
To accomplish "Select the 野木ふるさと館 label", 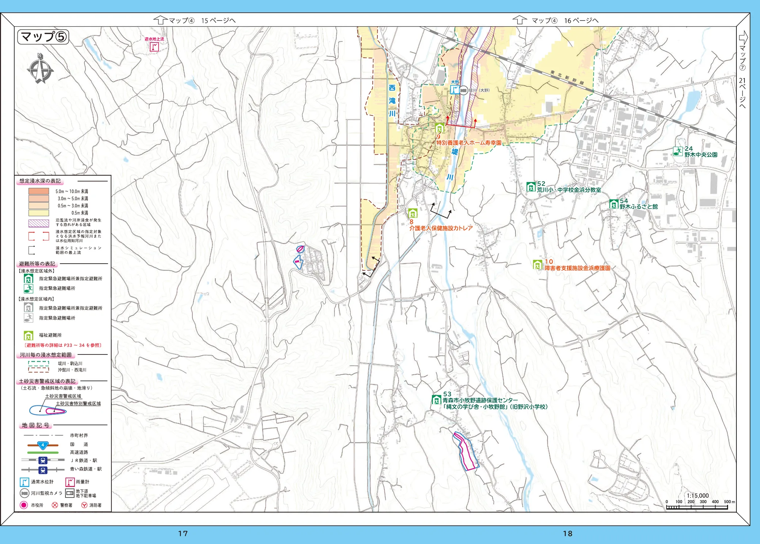I will (639, 207).
